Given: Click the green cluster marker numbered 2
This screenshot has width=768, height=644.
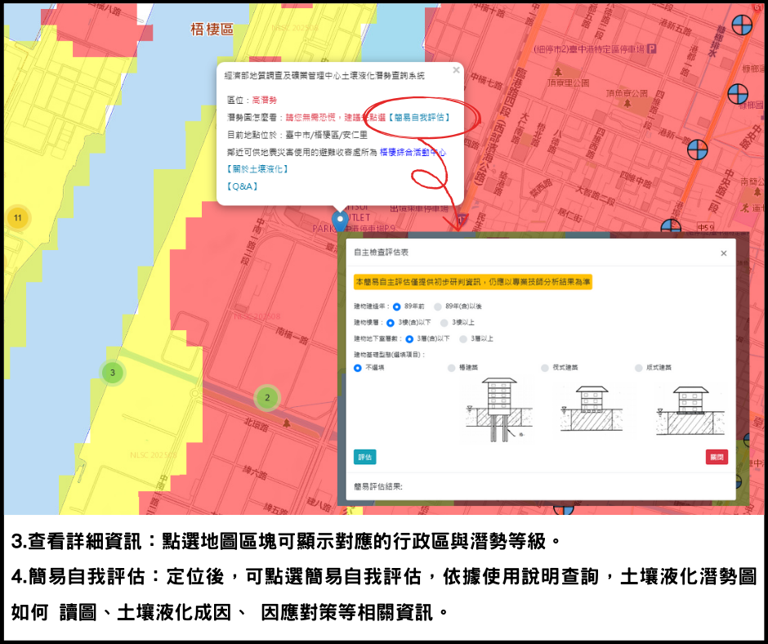Looking at the screenshot, I should tap(267, 398).
